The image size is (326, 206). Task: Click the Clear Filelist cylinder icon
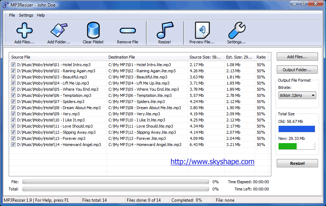point(93,30)
